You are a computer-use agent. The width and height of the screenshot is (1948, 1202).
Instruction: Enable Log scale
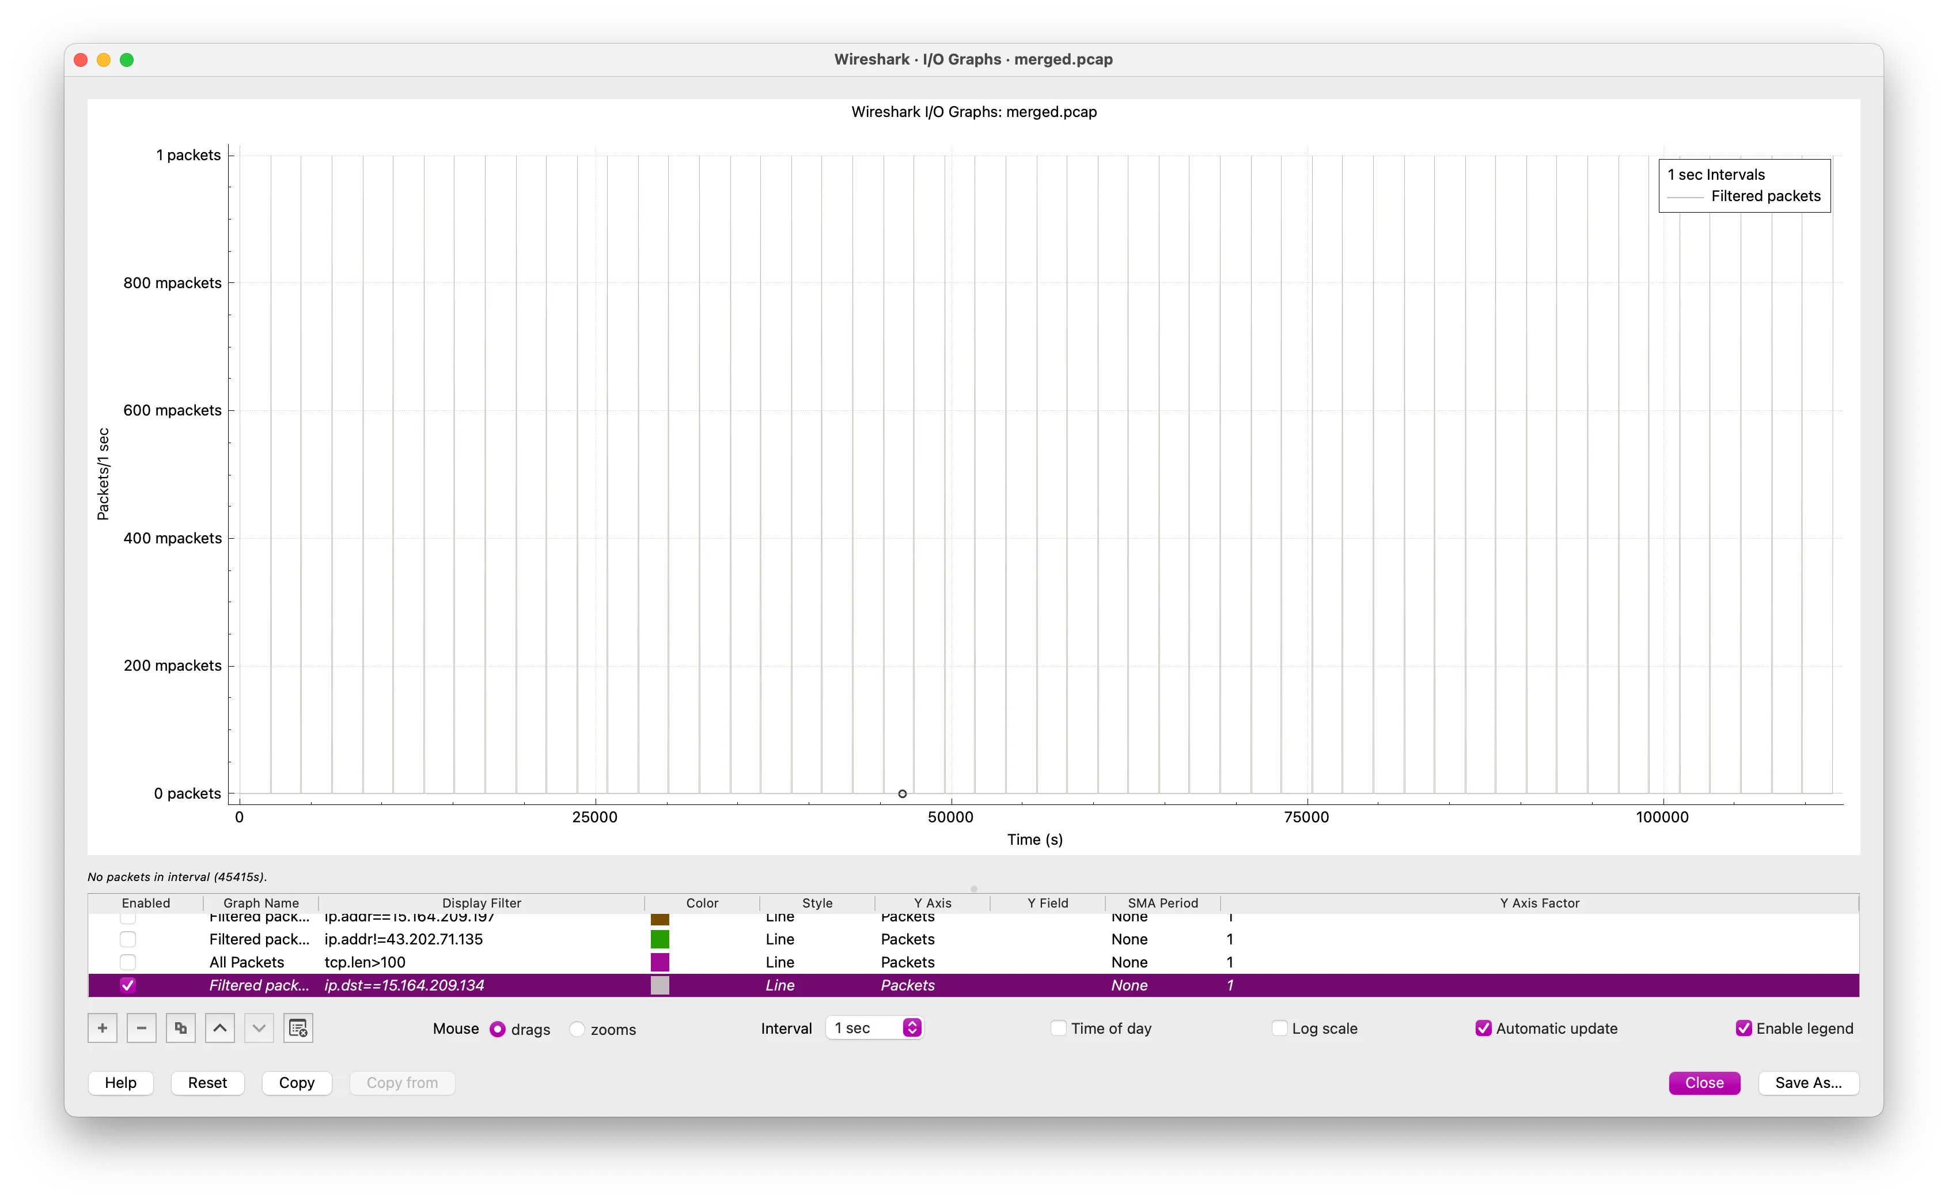click(x=1278, y=1027)
